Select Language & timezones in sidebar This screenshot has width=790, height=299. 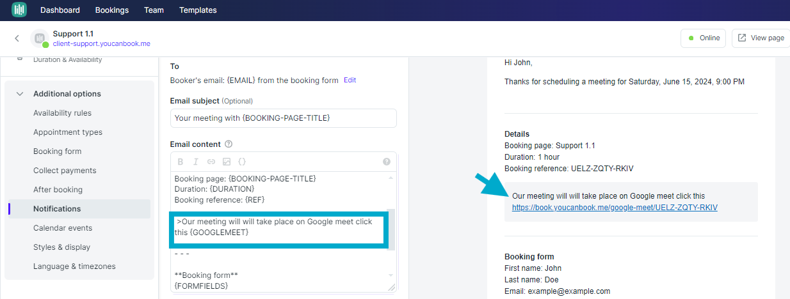pos(74,266)
